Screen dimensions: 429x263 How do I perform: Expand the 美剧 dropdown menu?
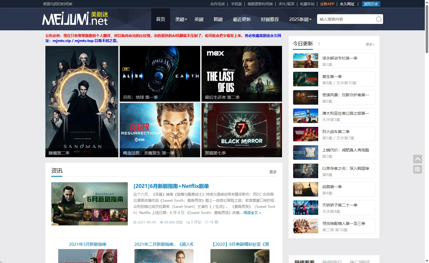tap(181, 19)
